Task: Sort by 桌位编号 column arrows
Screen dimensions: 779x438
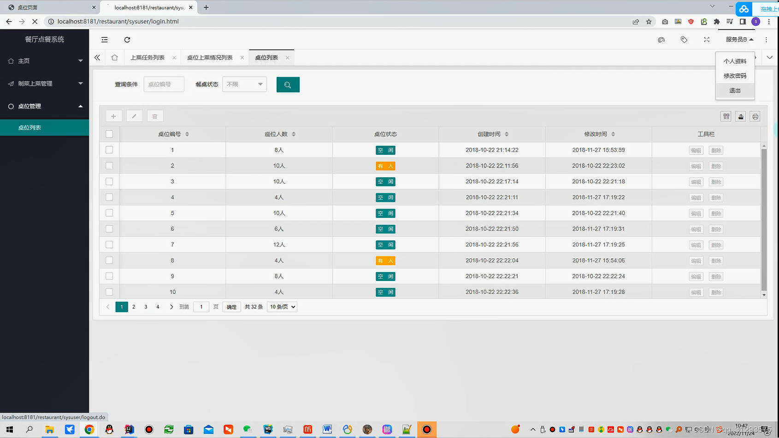Action: pos(187,134)
